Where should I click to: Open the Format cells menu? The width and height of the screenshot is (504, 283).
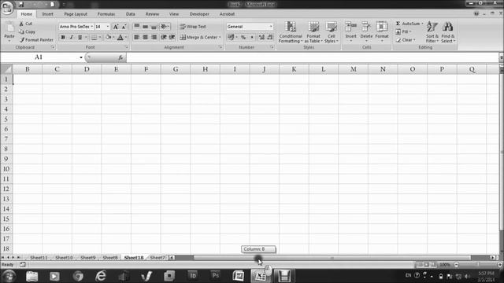click(382, 31)
